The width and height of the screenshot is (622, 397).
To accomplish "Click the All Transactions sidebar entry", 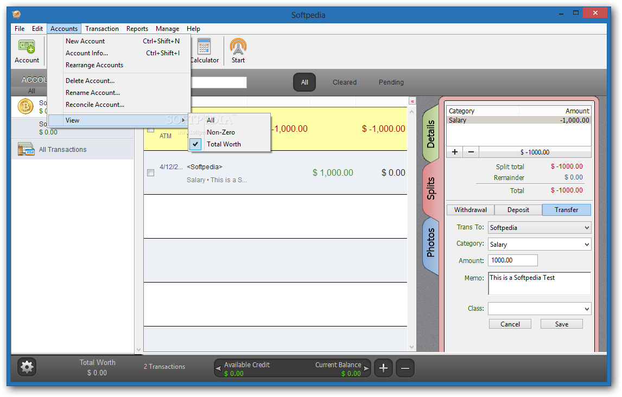I will [x=73, y=149].
